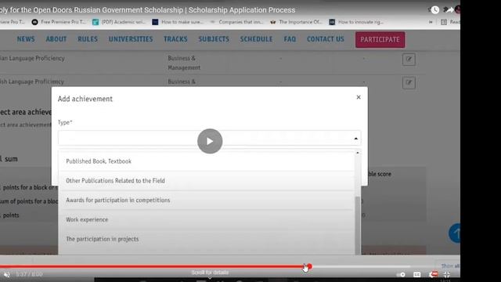Viewport: 501px width, 282px height.
Task: Open Companies that inn... bookmark
Action: pyautogui.click(x=236, y=22)
